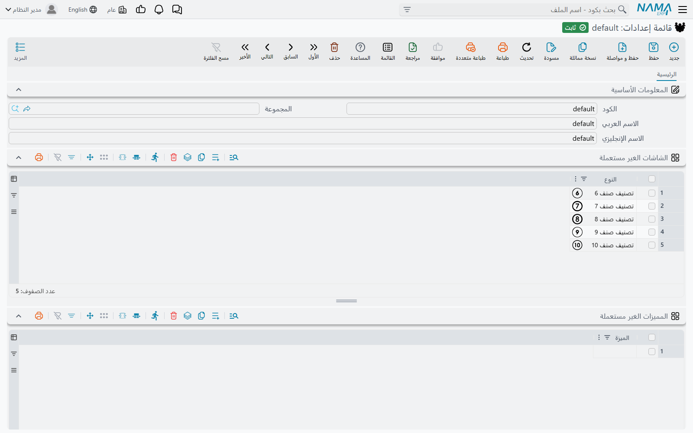Go to الأخير (Last) record
Image resolution: width=693 pixels, height=433 pixels.
[x=245, y=47]
